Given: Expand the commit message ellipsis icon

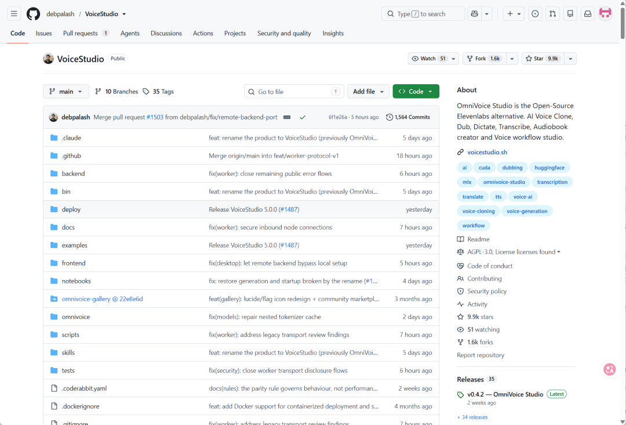Looking at the screenshot, I should pyautogui.click(x=287, y=117).
